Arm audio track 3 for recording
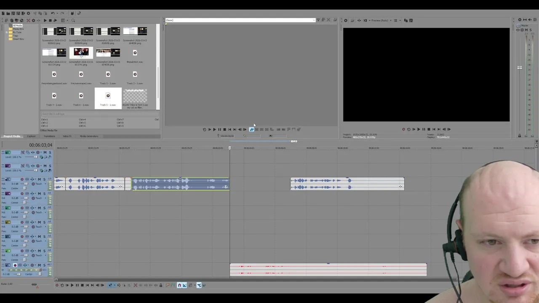Viewport: 539px width, 303px height. point(22,179)
